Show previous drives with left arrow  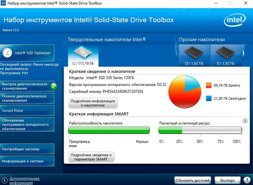(x=177, y=53)
